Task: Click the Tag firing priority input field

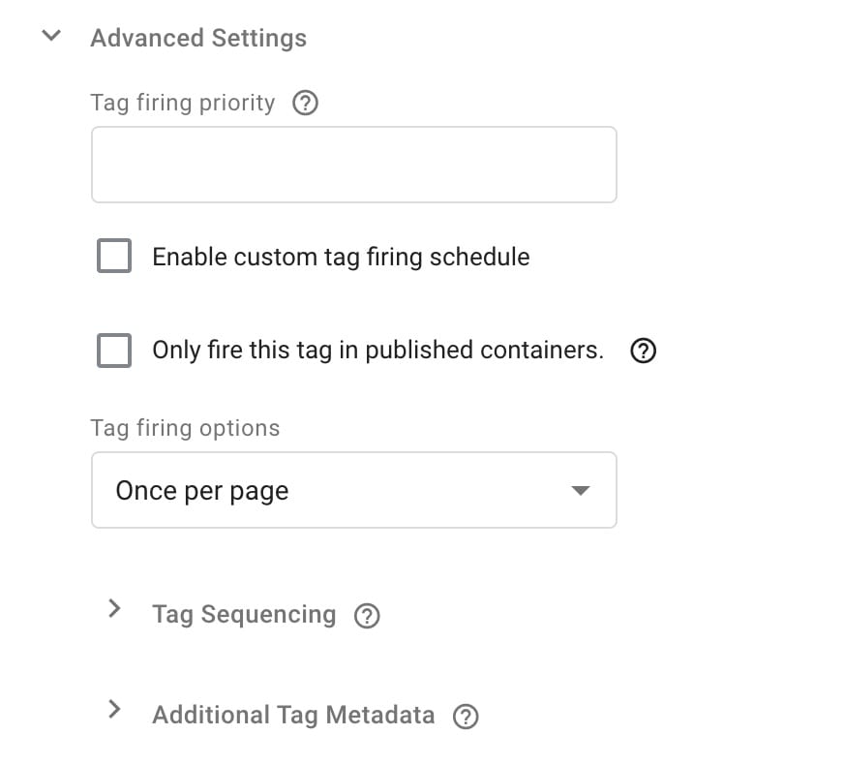Action: 354,164
